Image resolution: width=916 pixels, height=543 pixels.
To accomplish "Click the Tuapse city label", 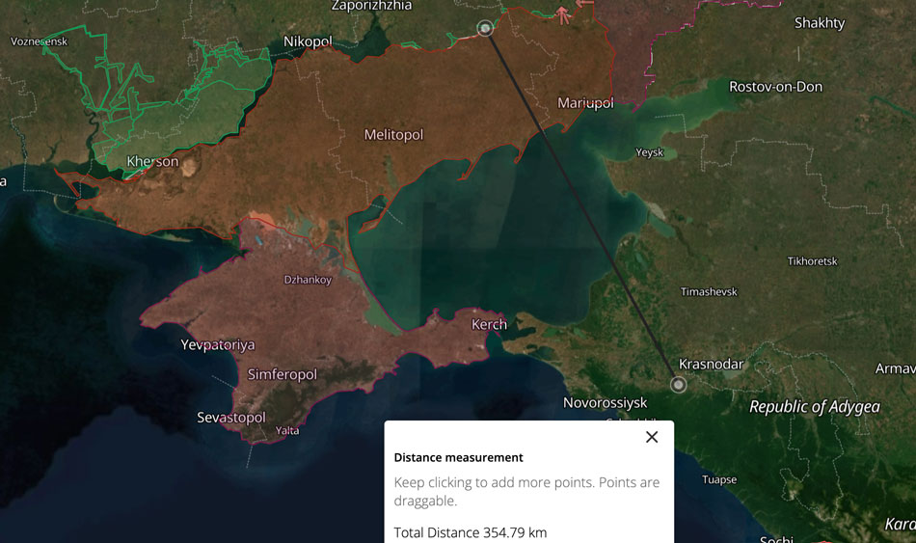I will point(719,480).
